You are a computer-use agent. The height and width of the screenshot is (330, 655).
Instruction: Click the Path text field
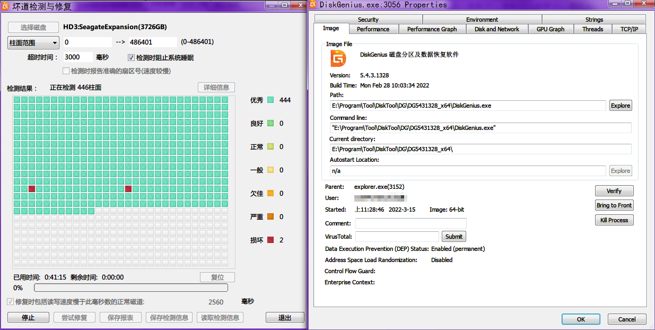coord(468,106)
